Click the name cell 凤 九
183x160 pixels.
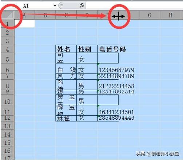(x=66, y=76)
